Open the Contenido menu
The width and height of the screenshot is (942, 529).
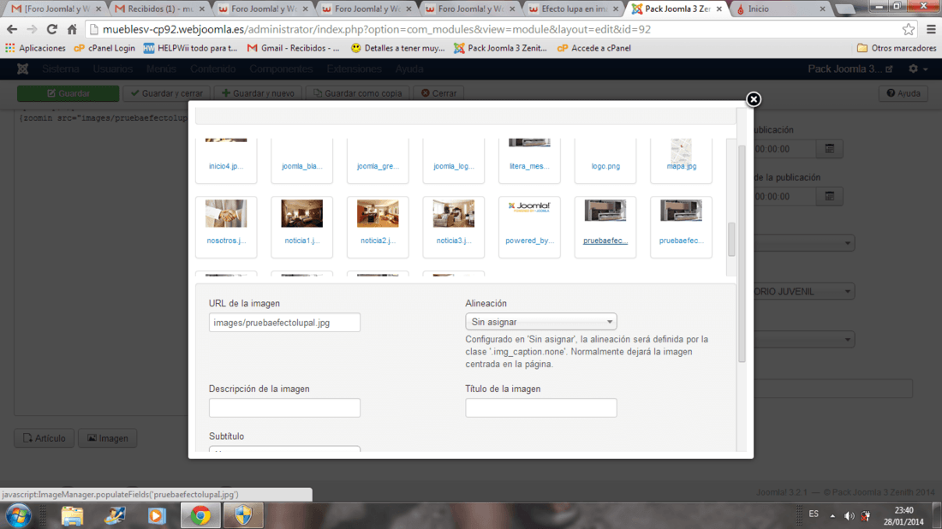(212, 69)
